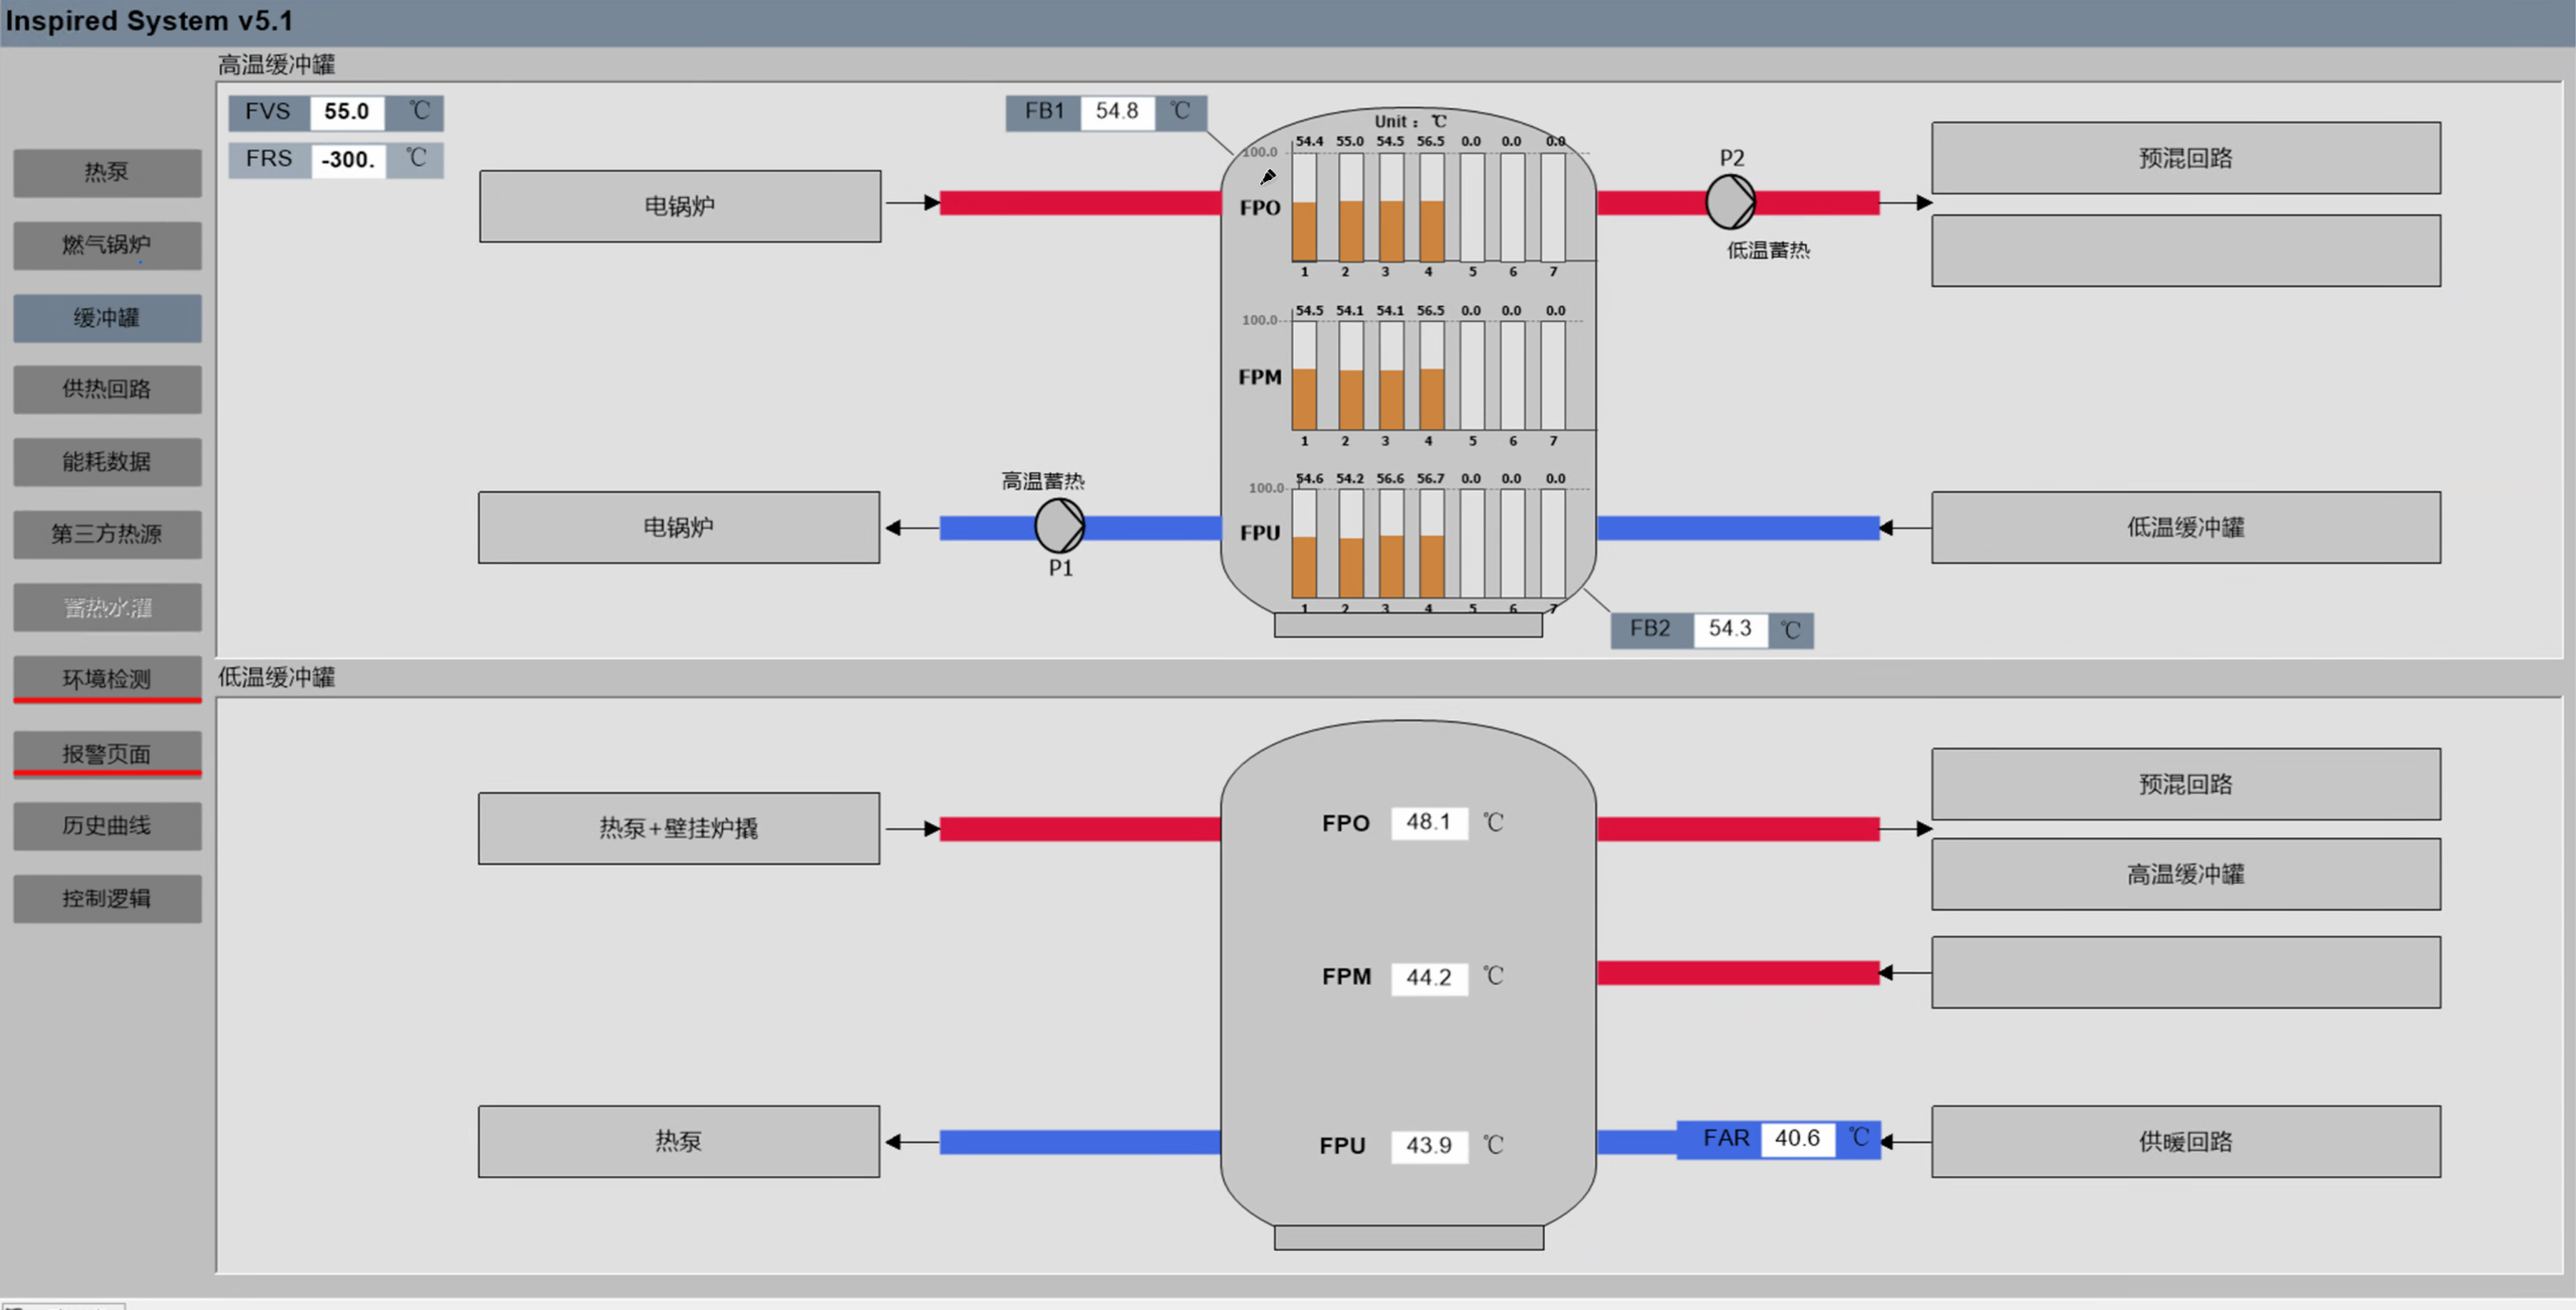Go to 能耗数据 page
The width and height of the screenshot is (2576, 1310).
pos(107,462)
